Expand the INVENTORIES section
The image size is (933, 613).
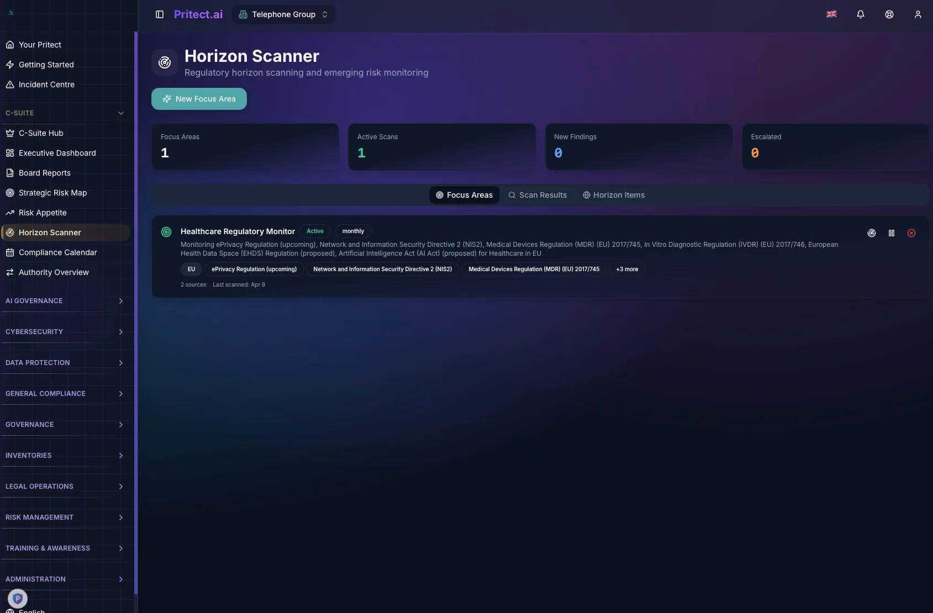[x=65, y=456]
